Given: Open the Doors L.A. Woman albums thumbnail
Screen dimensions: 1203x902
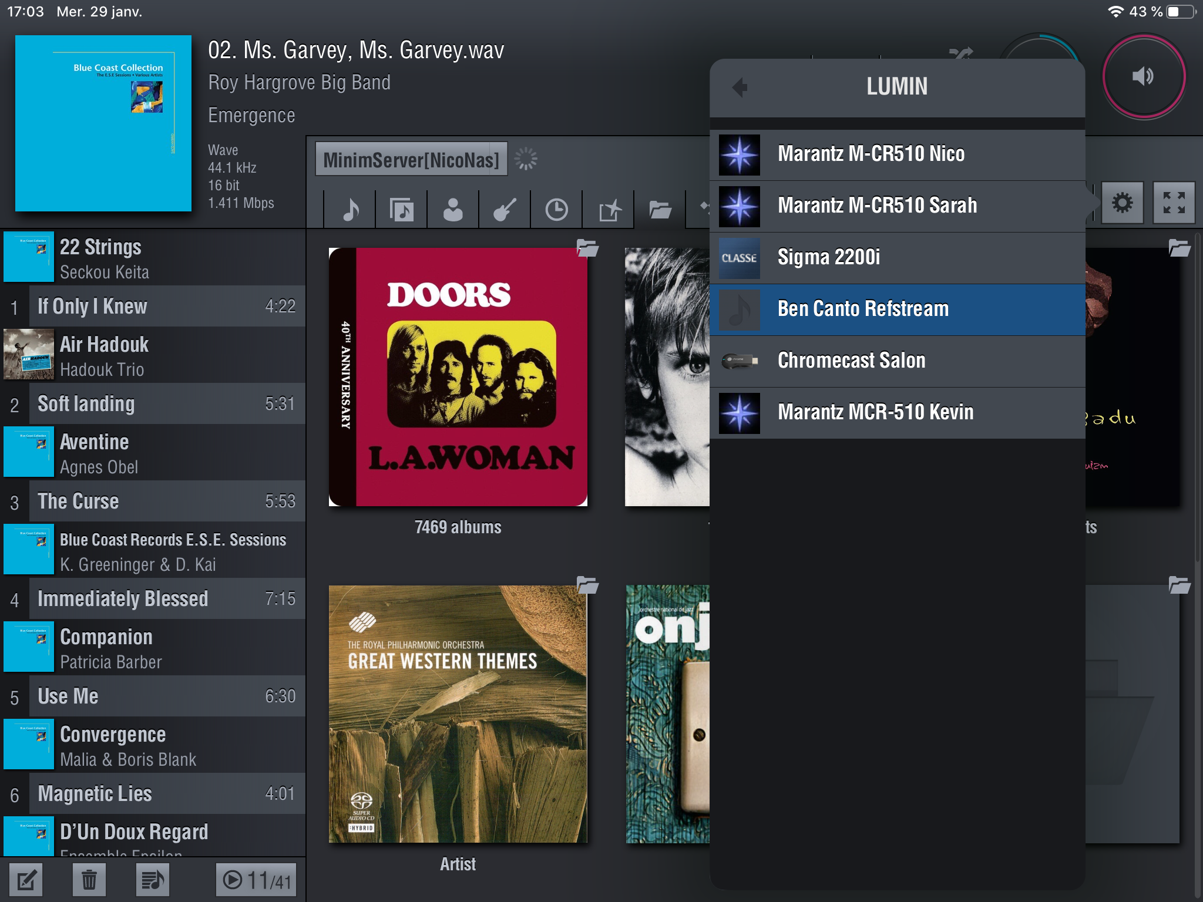Looking at the screenshot, I should pos(458,377).
